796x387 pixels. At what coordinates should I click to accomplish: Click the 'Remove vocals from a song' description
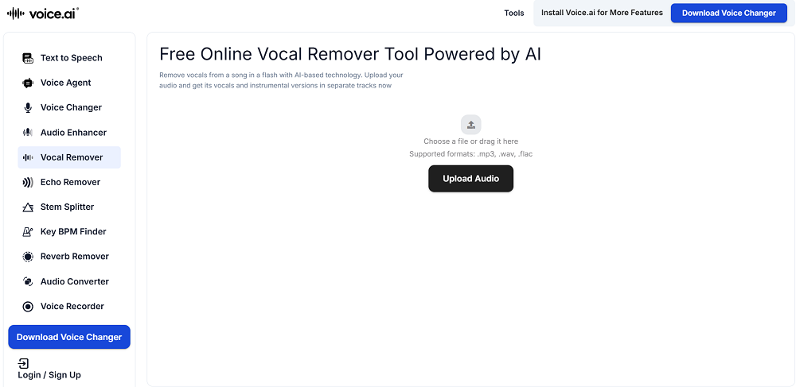click(x=281, y=80)
